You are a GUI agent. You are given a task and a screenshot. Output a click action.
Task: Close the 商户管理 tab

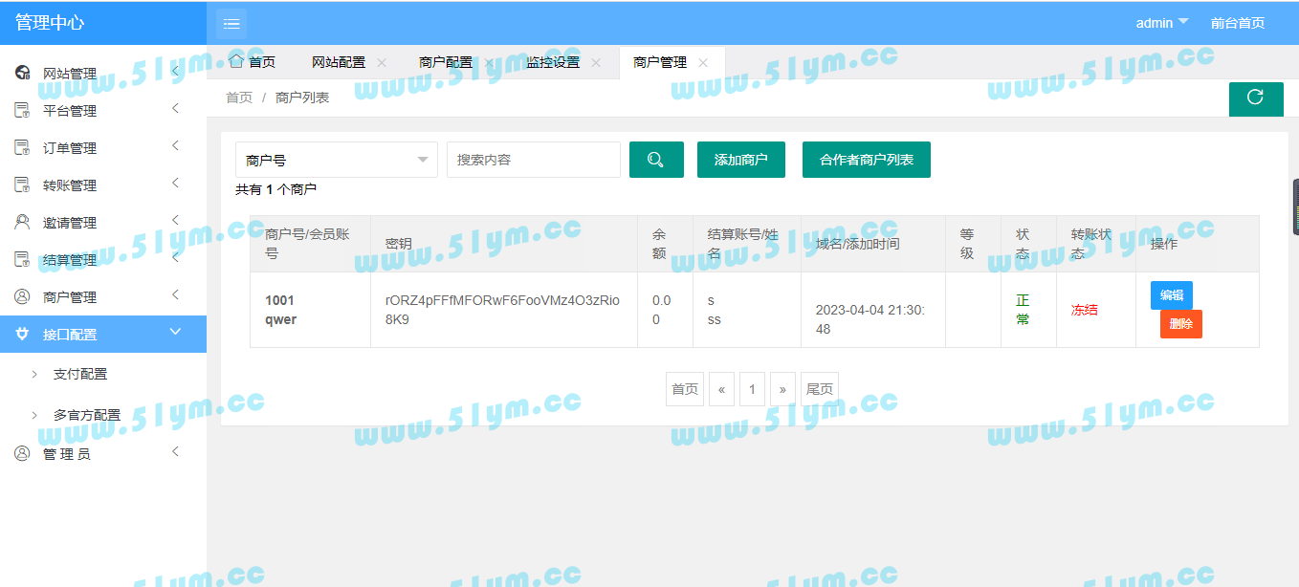tap(703, 62)
